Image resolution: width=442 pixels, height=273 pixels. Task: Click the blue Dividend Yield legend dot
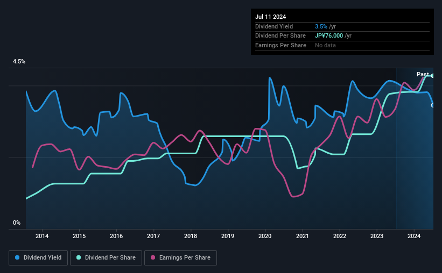pos(17,257)
